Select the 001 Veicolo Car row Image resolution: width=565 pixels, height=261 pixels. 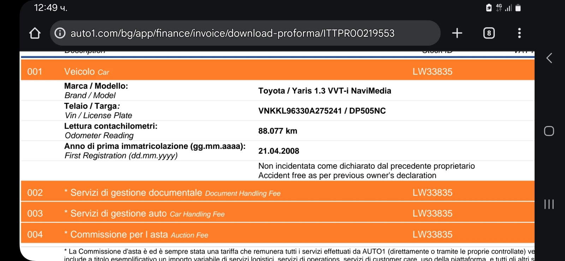278,70
